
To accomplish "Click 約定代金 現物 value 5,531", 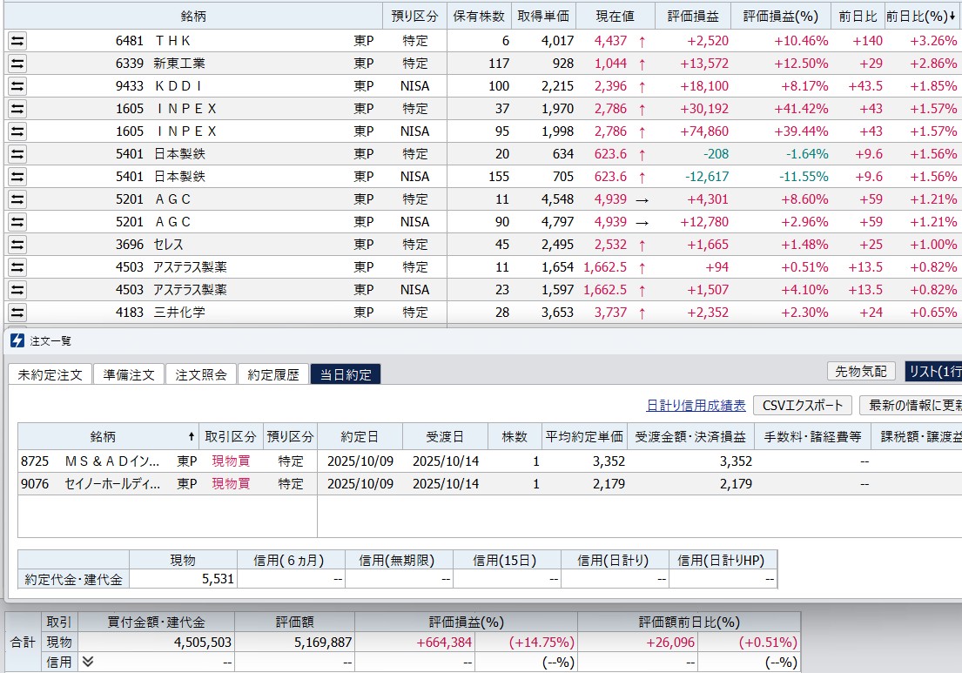I will 219,579.
